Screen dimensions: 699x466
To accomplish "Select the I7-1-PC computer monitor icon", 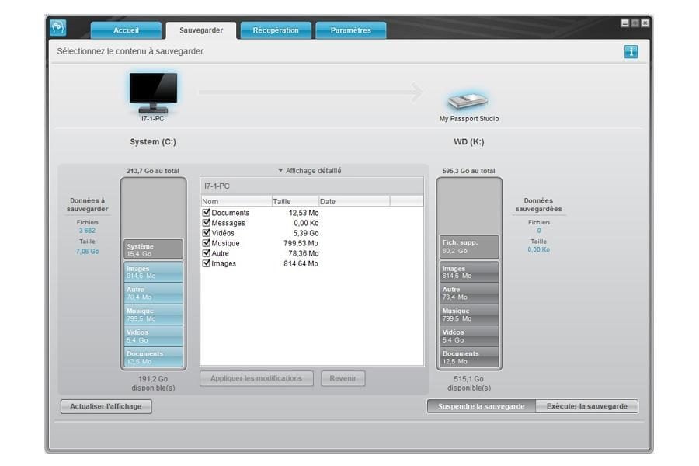I will tap(153, 92).
